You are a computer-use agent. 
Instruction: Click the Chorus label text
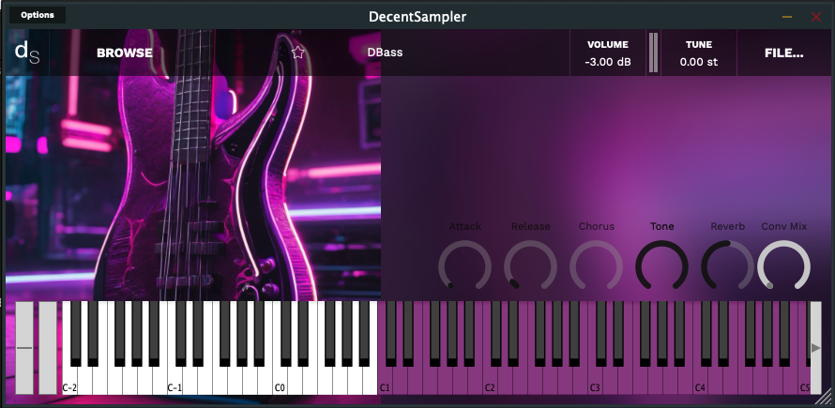597,226
